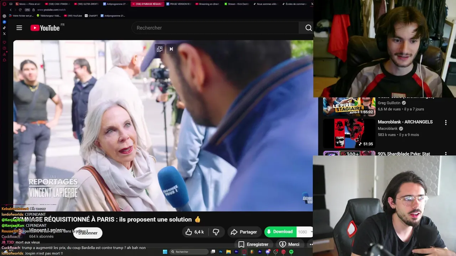The height and width of the screenshot is (256, 456).
Task: Switch to the (128) CAN I FINISH tab
Action: 57,4
